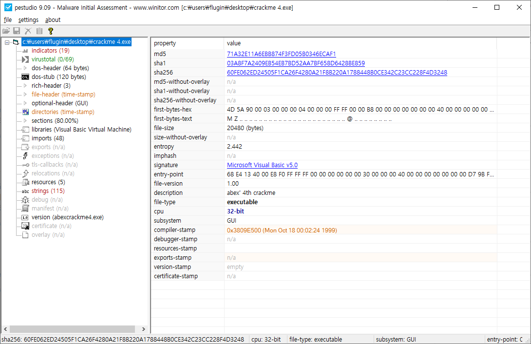Click 'subsystem: GUI' in the status bar
The width and height of the screenshot is (531, 344).
pyautogui.click(x=396, y=340)
